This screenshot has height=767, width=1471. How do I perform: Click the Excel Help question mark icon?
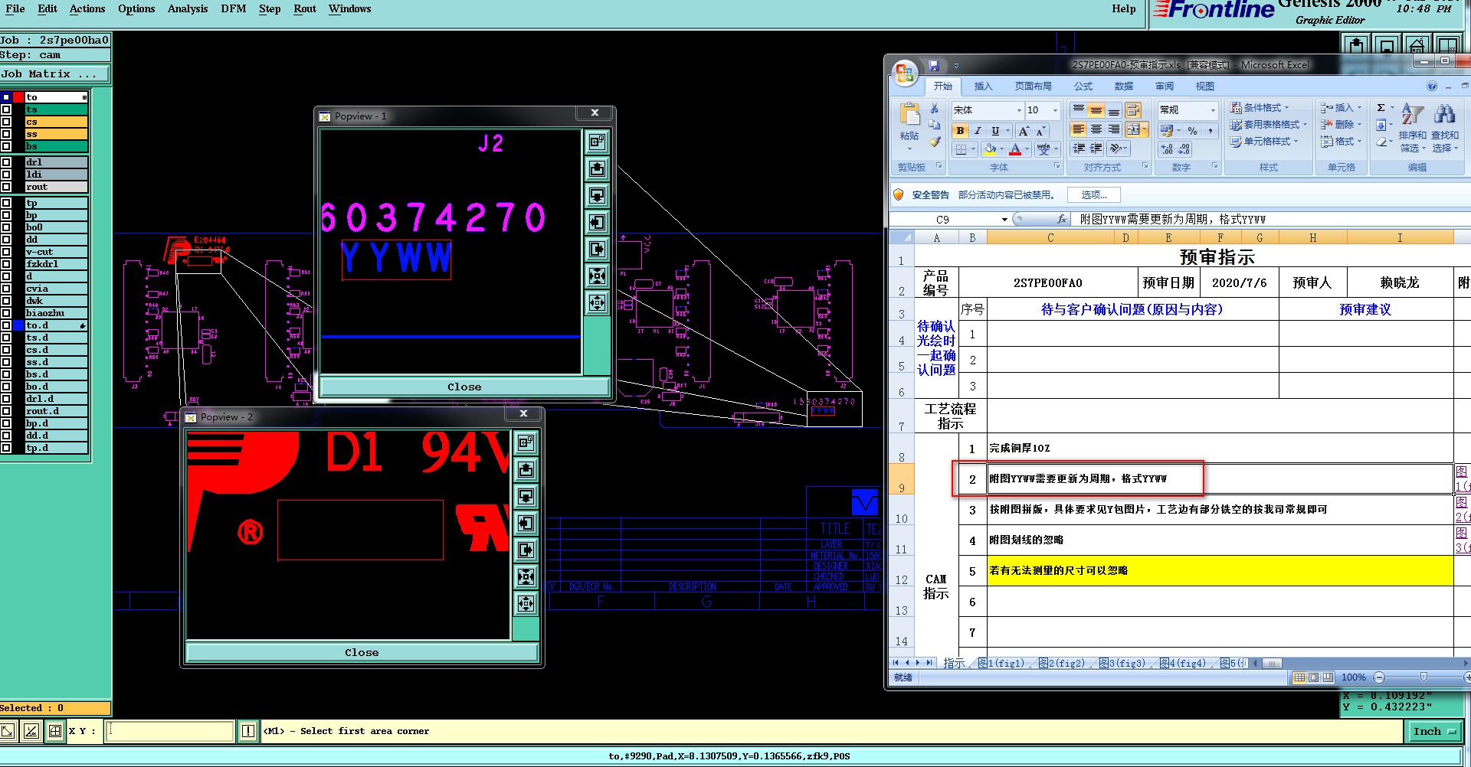coord(1432,86)
